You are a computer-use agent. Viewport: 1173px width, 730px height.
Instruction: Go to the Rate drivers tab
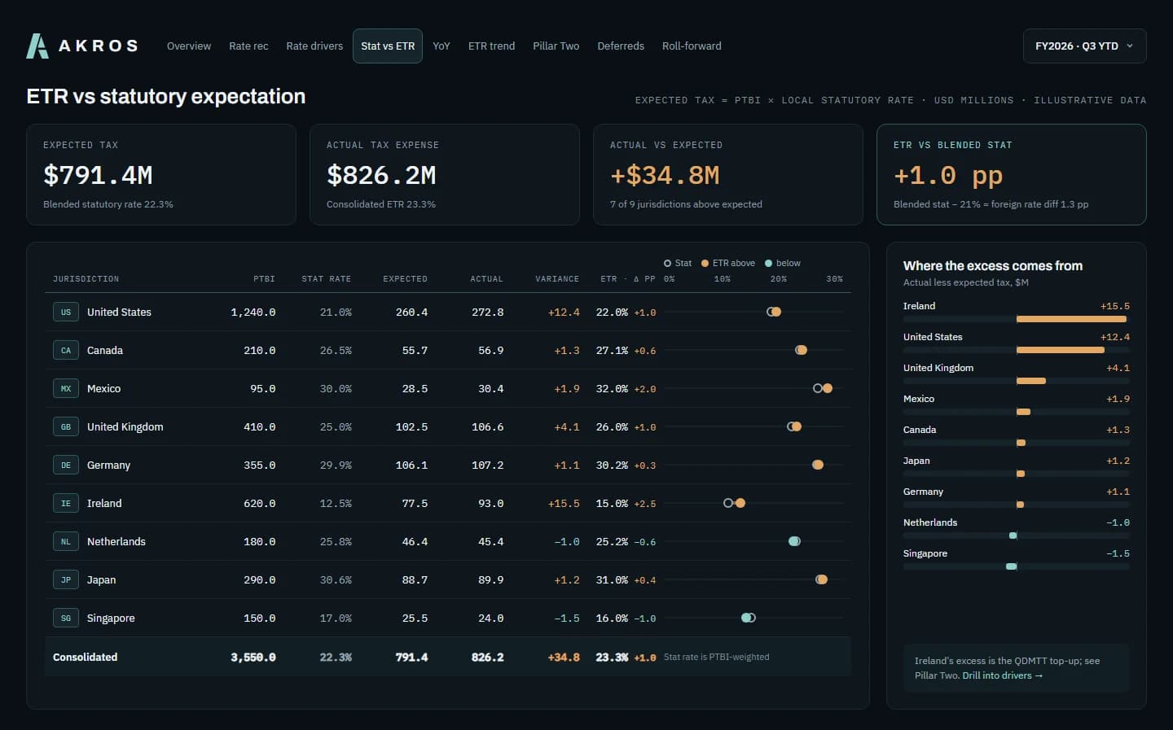click(x=314, y=46)
